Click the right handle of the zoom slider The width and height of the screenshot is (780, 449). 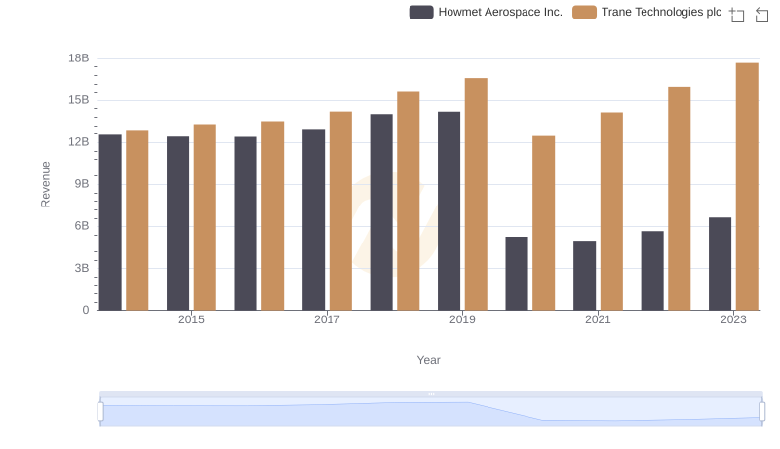pyautogui.click(x=761, y=412)
